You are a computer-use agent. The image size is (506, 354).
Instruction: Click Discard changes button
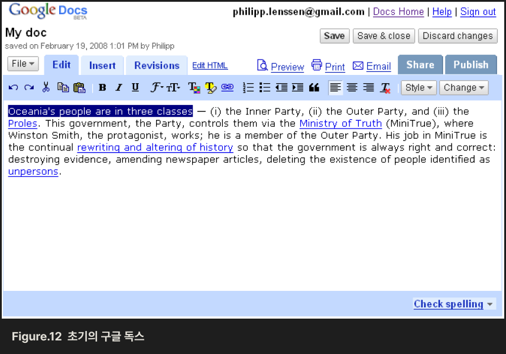tap(458, 36)
